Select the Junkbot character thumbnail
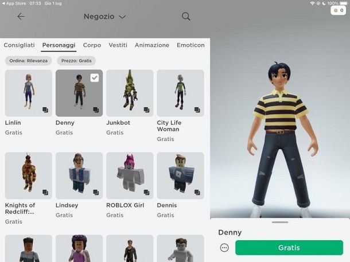The width and height of the screenshot is (350, 262). pos(130,93)
